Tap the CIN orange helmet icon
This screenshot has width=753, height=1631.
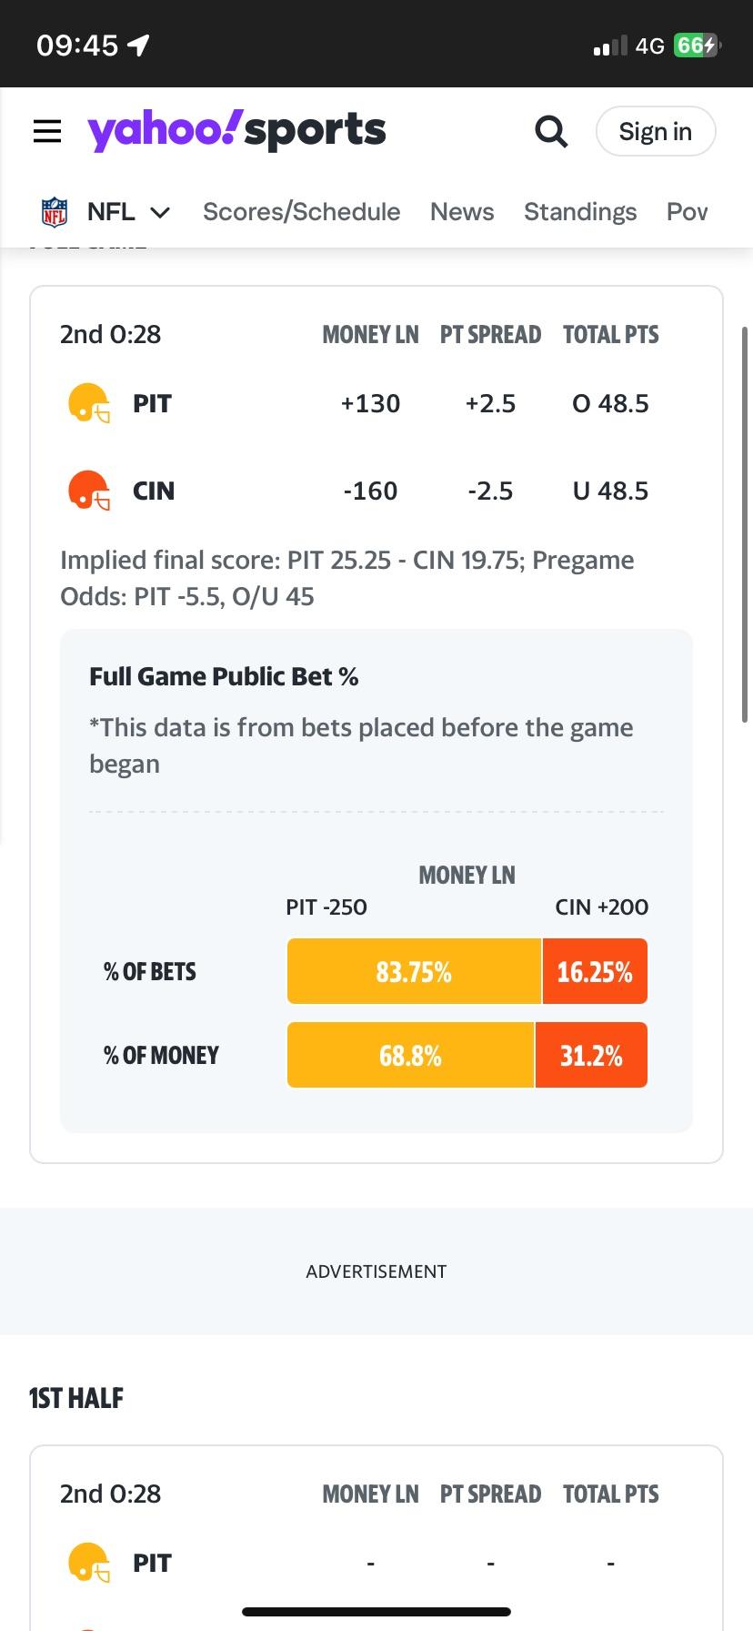pyautogui.click(x=89, y=491)
